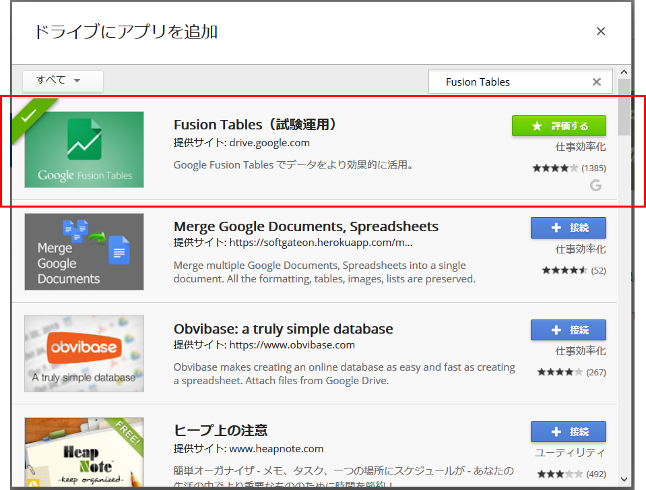The image size is (646, 490).
Task: Click the Fusion Tables search field
Action: tap(520, 82)
